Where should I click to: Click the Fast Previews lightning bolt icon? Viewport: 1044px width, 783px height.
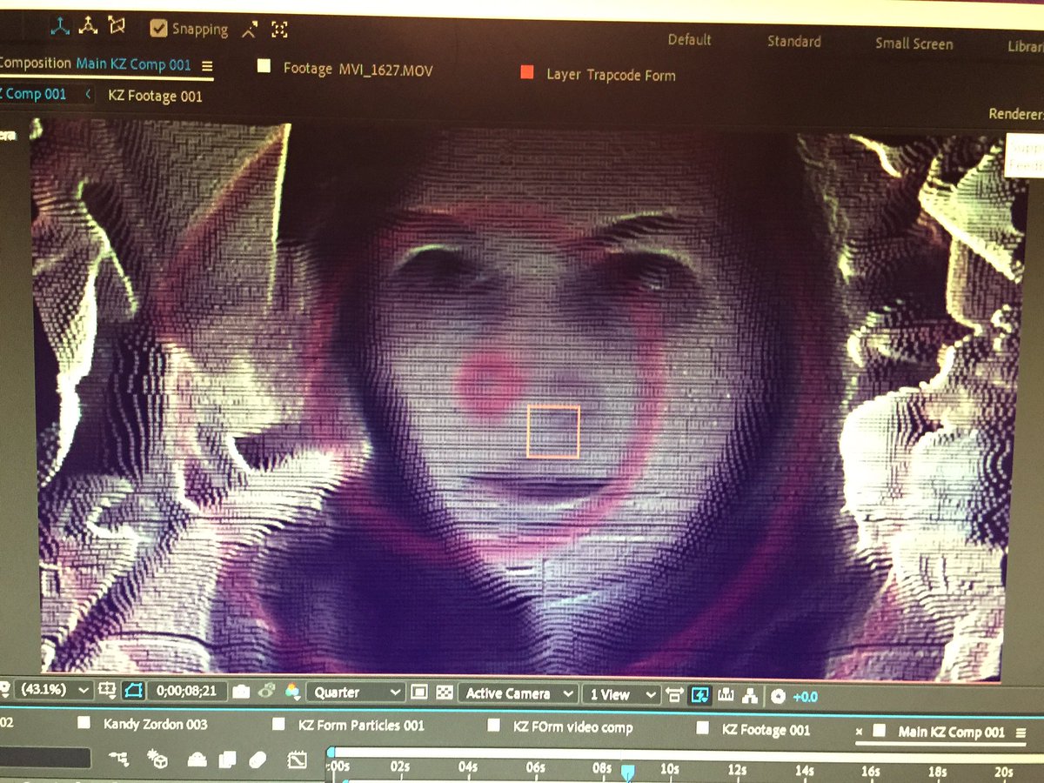700,695
